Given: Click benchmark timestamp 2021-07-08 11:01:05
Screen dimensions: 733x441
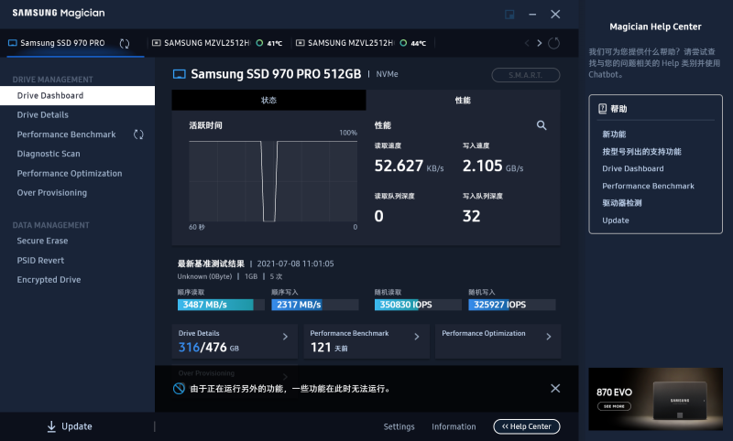Looking at the screenshot, I should click(295, 264).
